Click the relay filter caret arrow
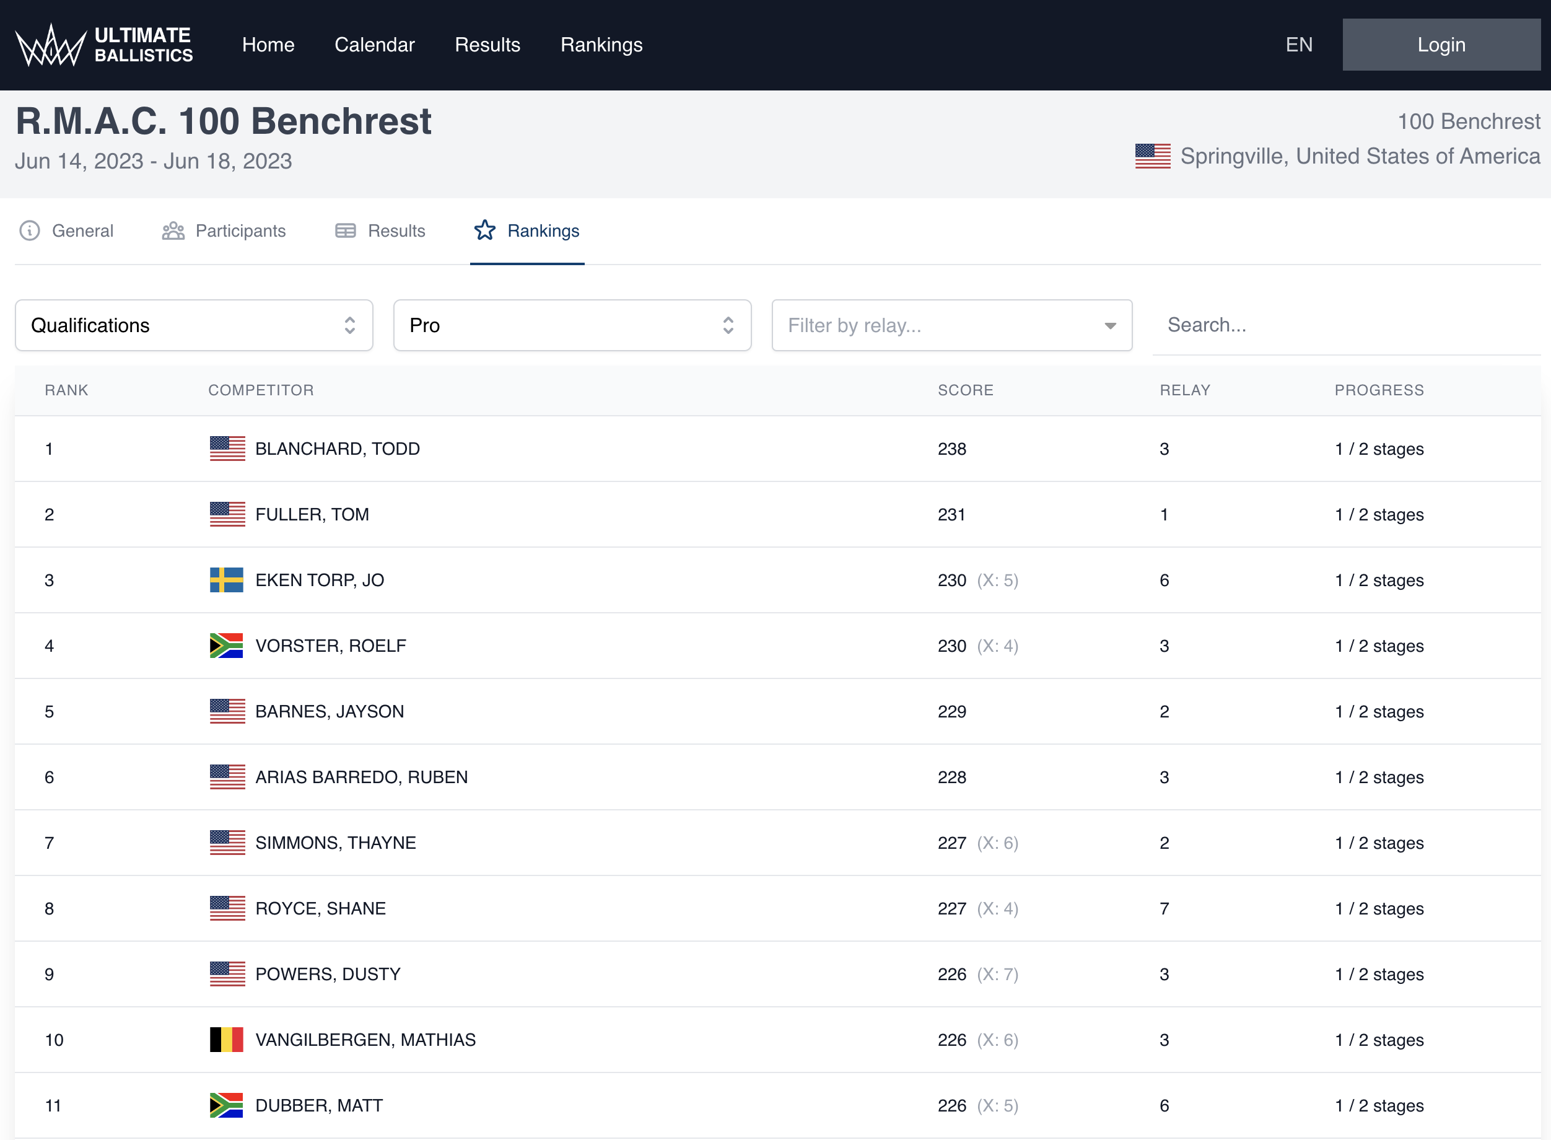 [1110, 326]
